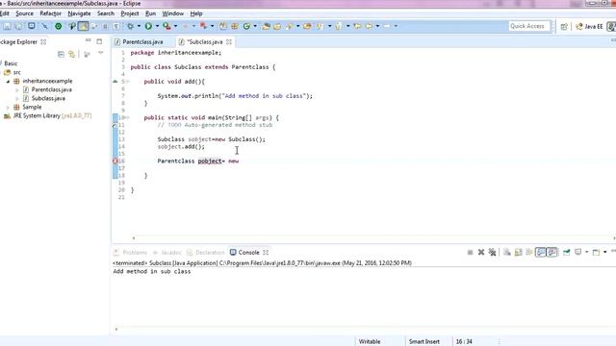Close the Subclass.java editor tab
616x346 pixels.
(229, 41)
